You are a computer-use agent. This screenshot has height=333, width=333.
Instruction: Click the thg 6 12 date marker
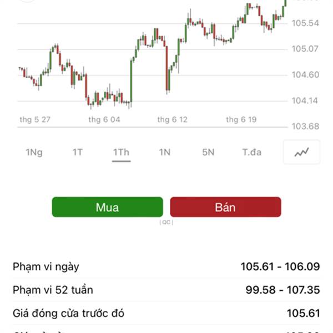point(172,119)
